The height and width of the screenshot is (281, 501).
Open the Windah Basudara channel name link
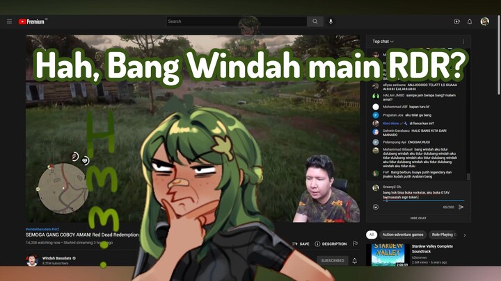[56, 258]
